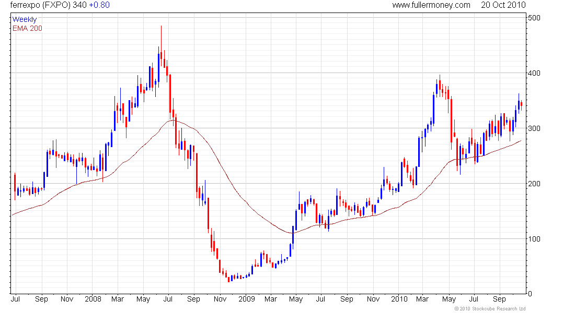Screen dimensions: 575x313
Task: Click the 500 price axis label
Action: pos(534,18)
